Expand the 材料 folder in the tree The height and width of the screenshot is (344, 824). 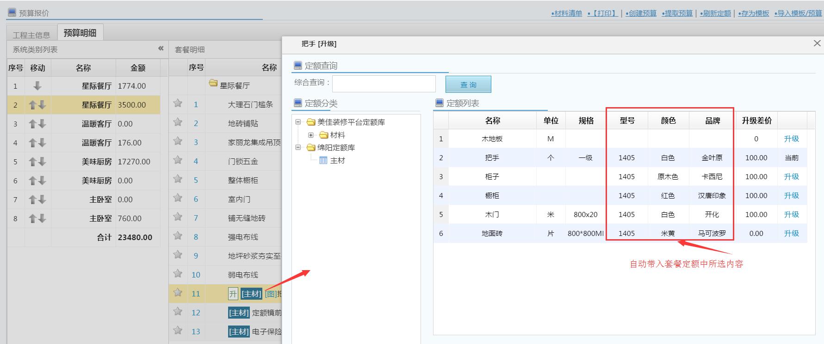point(311,135)
